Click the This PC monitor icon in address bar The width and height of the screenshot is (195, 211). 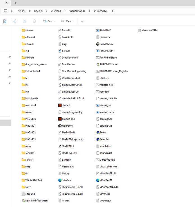[x=6, y=11]
